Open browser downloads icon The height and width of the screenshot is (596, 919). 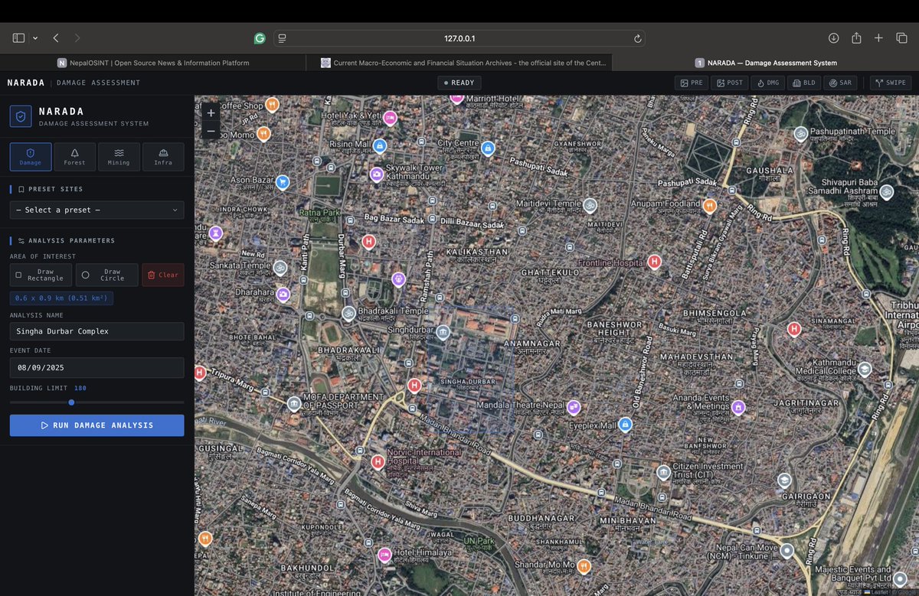pyautogui.click(x=834, y=37)
